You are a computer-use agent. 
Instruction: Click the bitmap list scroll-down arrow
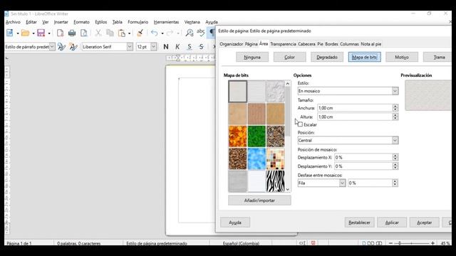288,190
